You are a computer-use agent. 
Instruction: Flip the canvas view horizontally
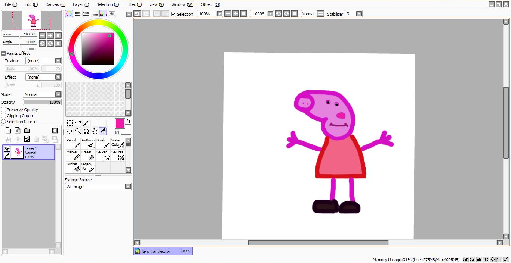320,14
